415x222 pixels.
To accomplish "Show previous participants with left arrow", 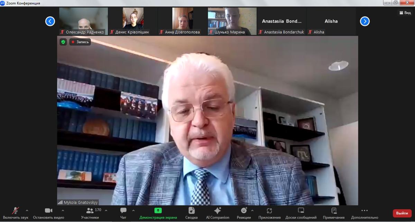I will tap(50, 21).
